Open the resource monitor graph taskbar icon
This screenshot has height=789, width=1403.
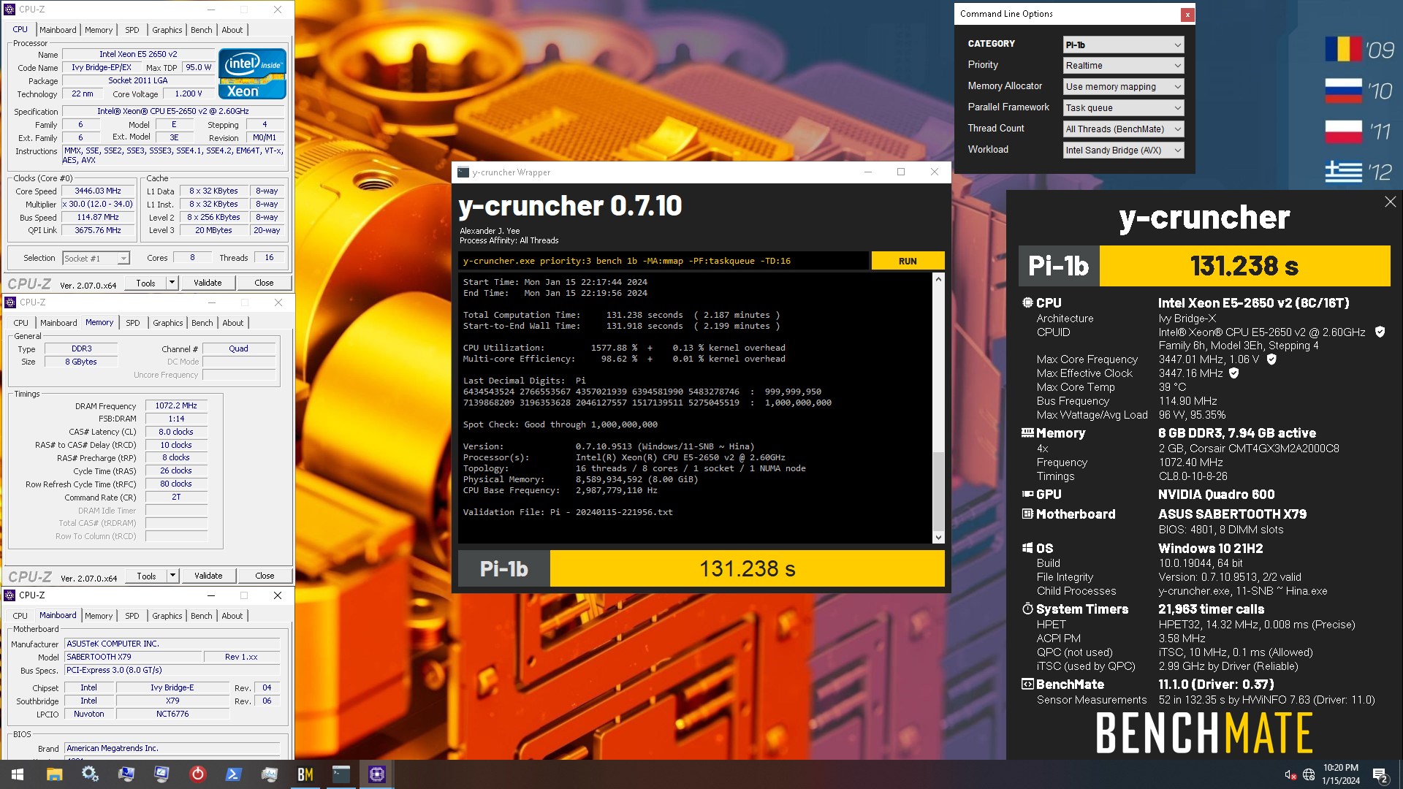click(269, 774)
